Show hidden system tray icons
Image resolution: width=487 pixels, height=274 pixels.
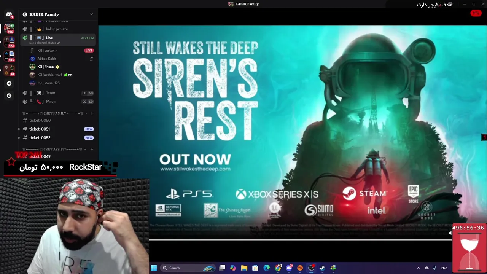pyautogui.click(x=418, y=268)
